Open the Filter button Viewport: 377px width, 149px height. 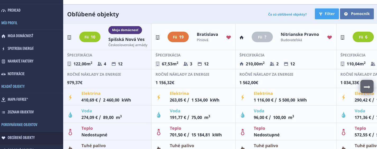click(327, 14)
